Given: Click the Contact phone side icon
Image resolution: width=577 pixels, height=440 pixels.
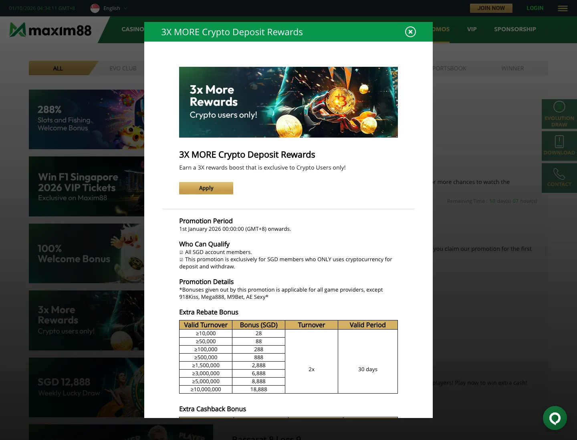Looking at the screenshot, I should pyautogui.click(x=559, y=178).
